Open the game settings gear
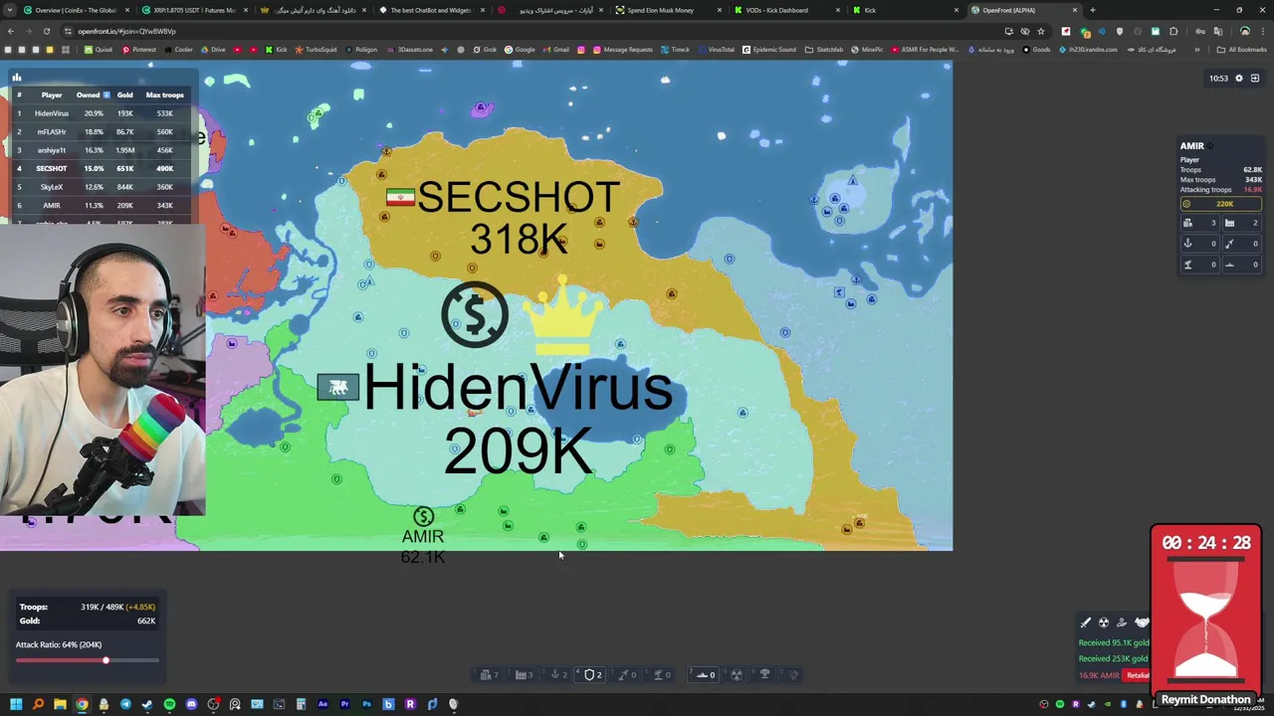The width and height of the screenshot is (1274, 716). pyautogui.click(x=1239, y=78)
